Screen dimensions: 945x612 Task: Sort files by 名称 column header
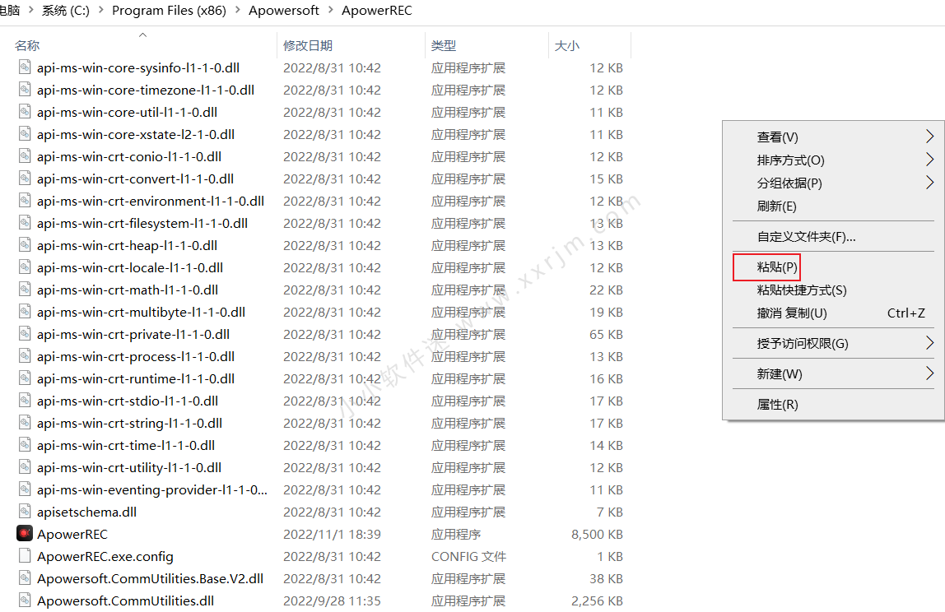[27, 45]
